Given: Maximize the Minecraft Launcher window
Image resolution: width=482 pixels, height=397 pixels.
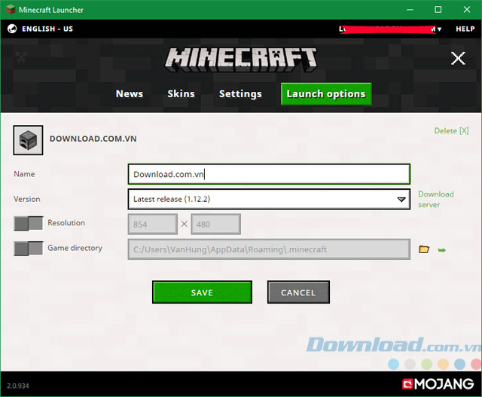Looking at the screenshot, I should 438,10.
